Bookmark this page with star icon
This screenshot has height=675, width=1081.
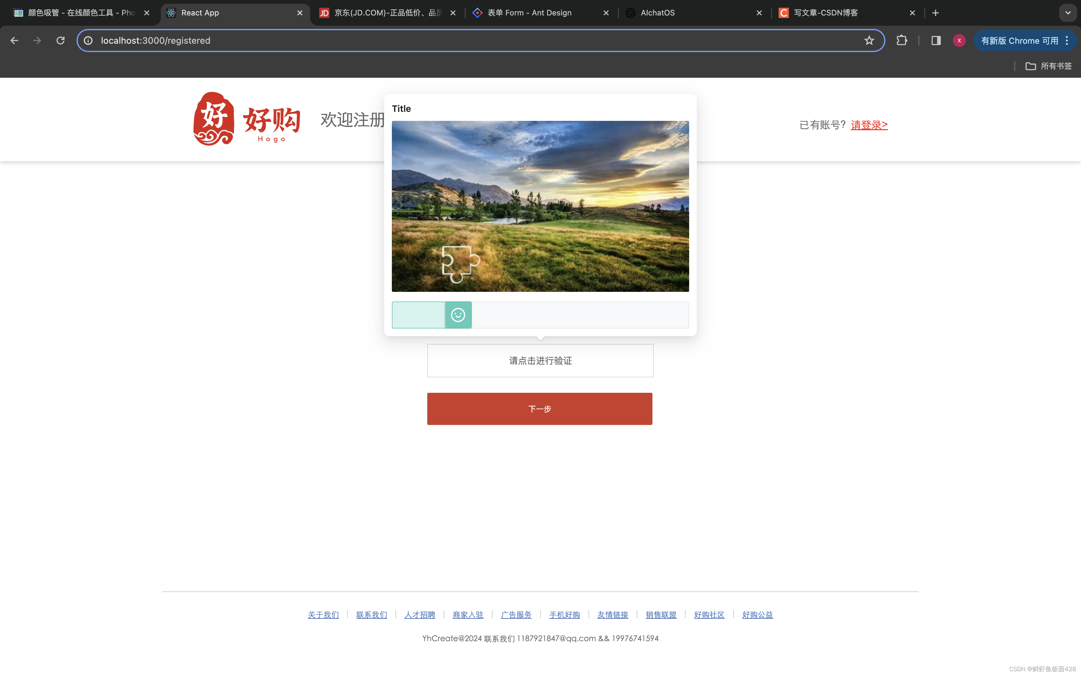tap(869, 40)
